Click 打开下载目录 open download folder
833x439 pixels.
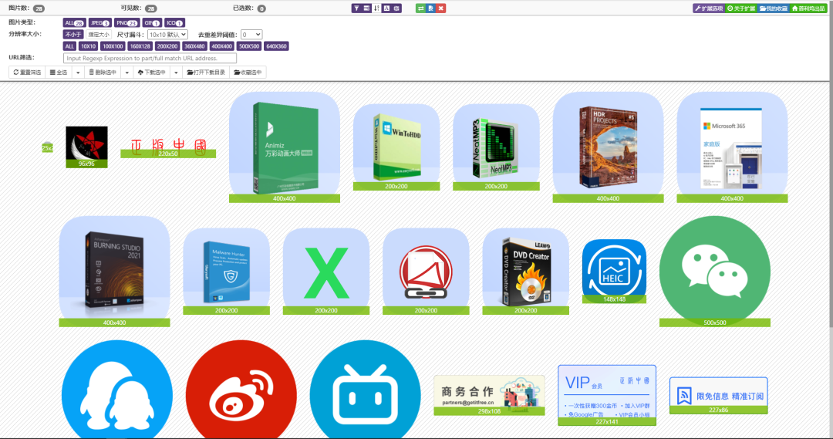[x=206, y=73]
